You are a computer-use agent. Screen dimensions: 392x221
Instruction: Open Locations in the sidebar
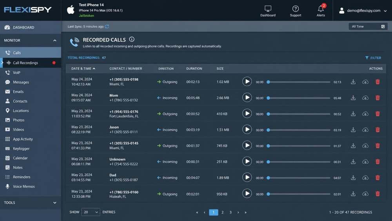point(31,111)
